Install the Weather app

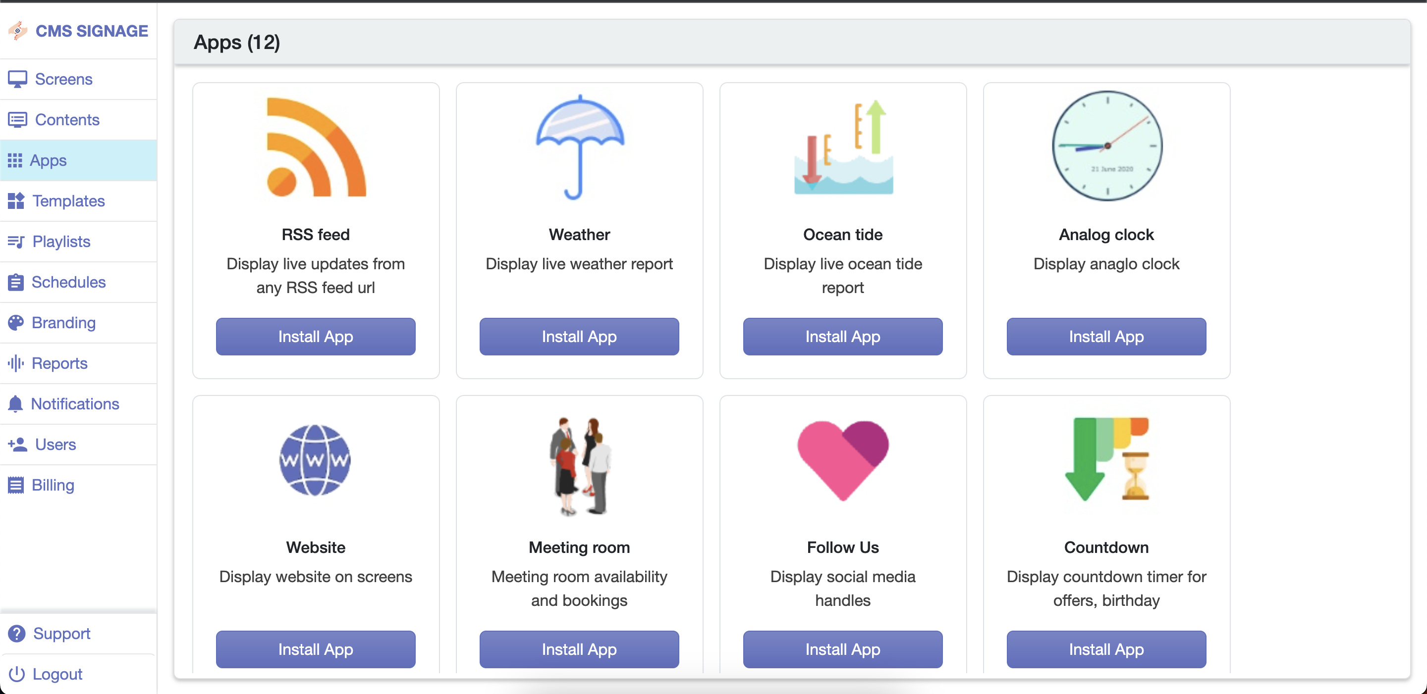point(579,337)
